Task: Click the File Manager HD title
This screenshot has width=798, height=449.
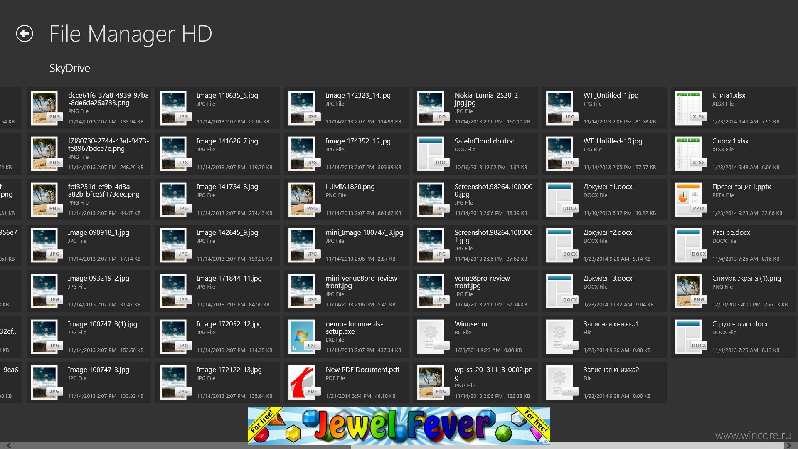Action: click(x=131, y=34)
